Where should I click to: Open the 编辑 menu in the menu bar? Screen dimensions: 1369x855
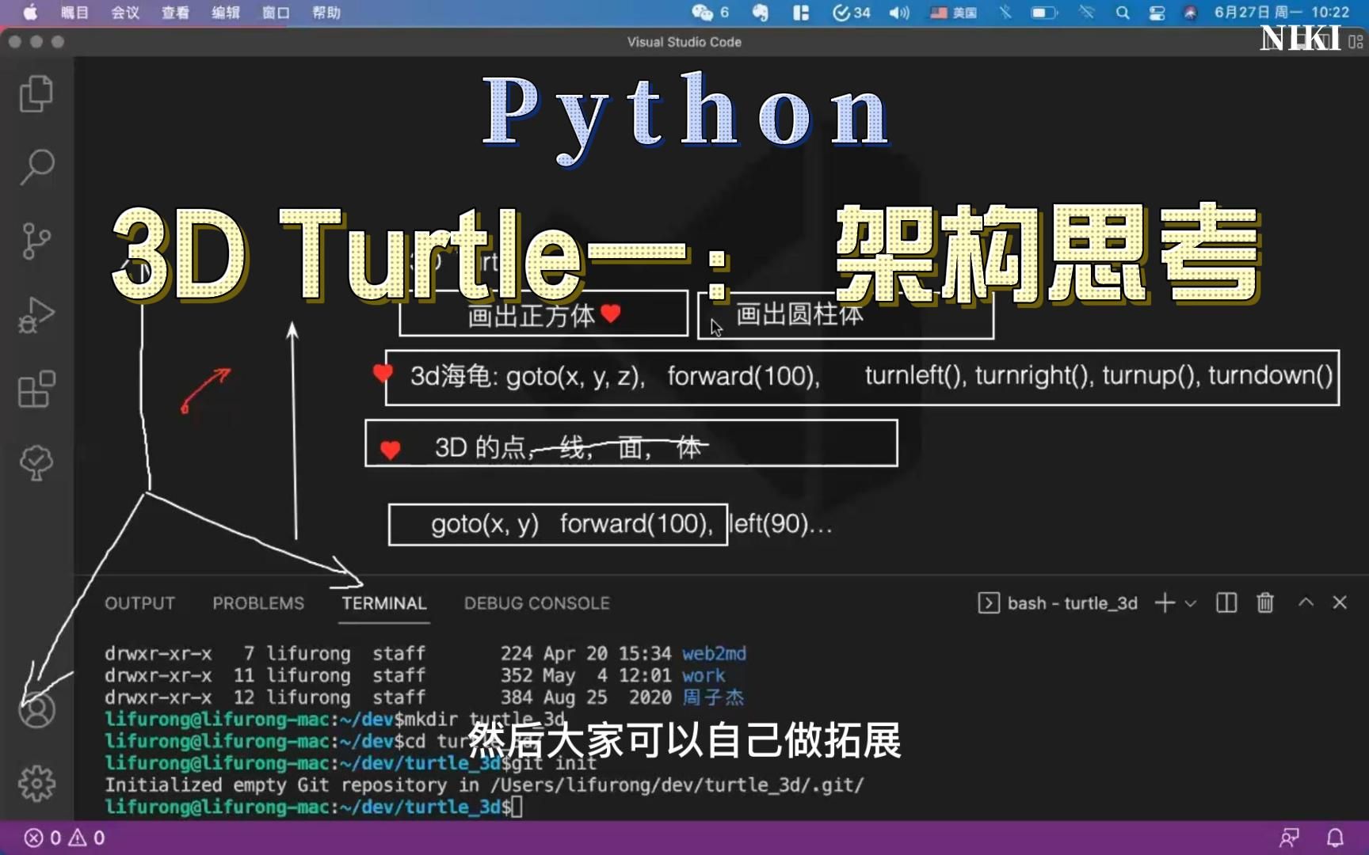[x=225, y=13]
